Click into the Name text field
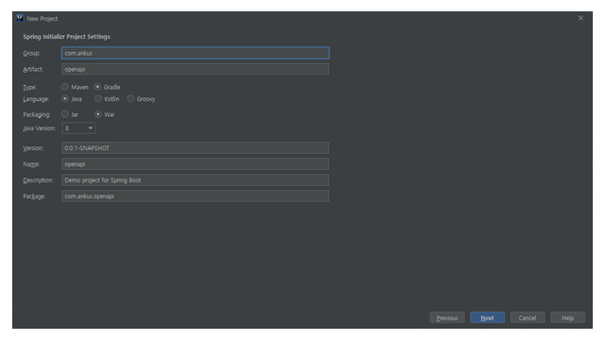605x340 pixels. click(196, 163)
